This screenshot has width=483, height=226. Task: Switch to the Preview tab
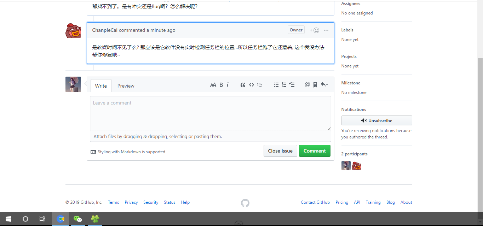click(x=126, y=85)
